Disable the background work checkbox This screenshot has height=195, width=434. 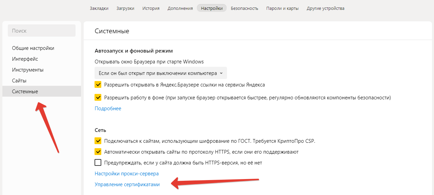click(98, 98)
